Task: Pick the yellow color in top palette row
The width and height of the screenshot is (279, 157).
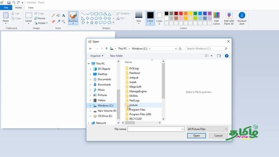Action: pyautogui.click(x=191, y=14)
